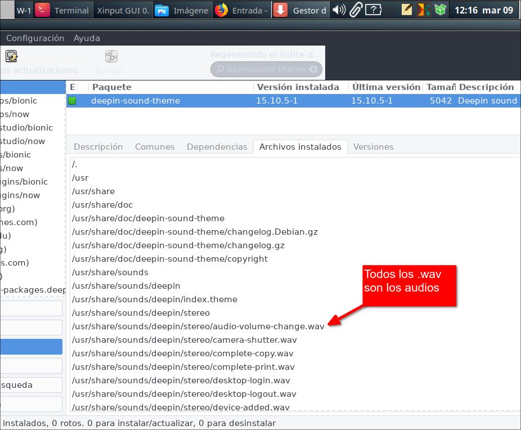Click the paperclip clipboard tray icon
This screenshot has height=430, width=521.
coord(356,10)
